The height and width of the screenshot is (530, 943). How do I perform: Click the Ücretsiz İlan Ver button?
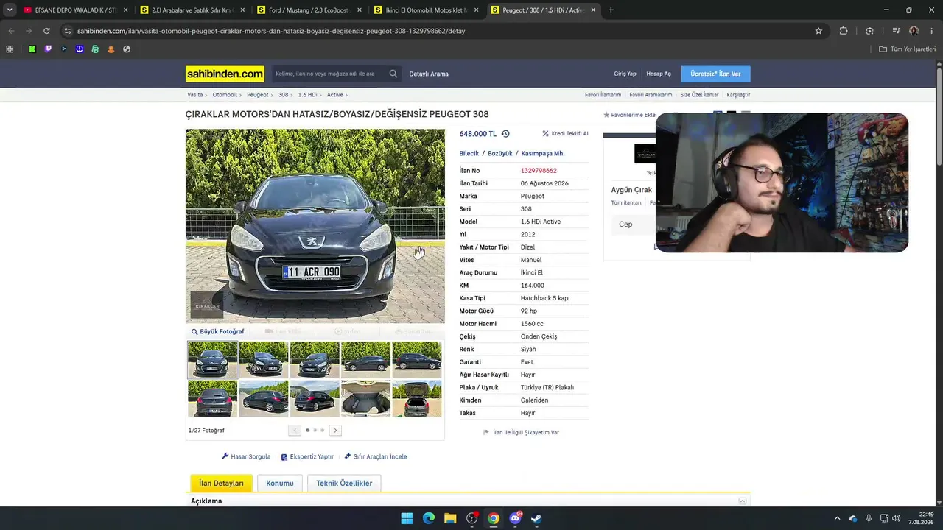click(x=715, y=74)
